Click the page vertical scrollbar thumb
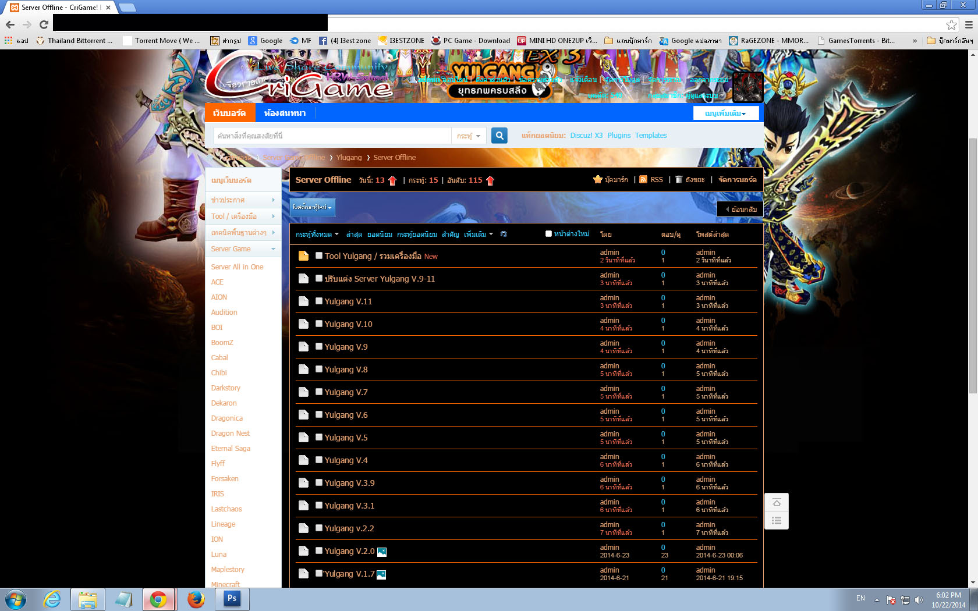The height and width of the screenshot is (611, 978). [973, 267]
